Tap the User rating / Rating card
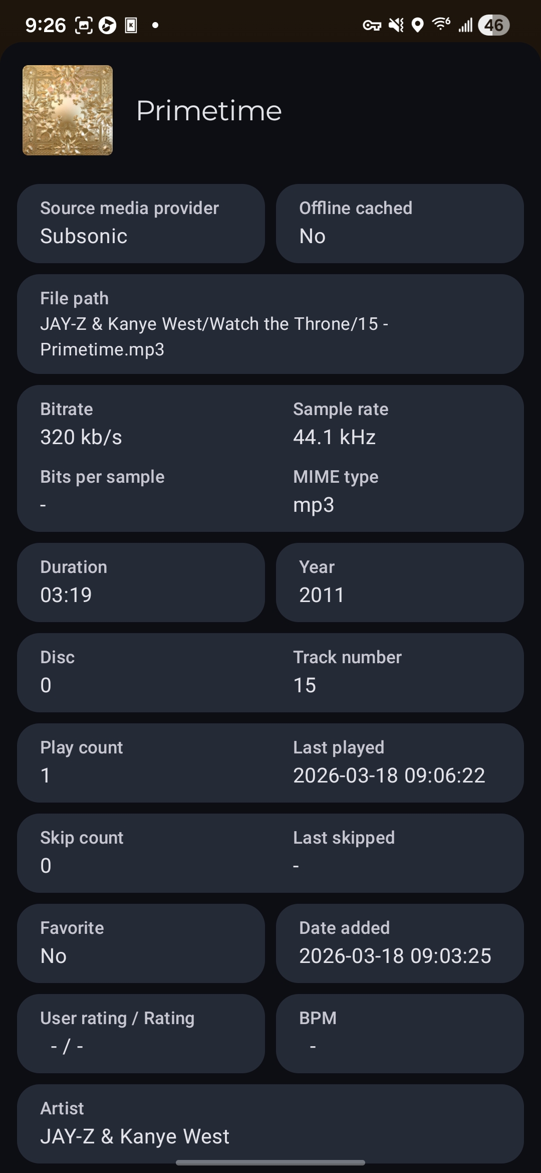The height and width of the screenshot is (1173, 541). click(141, 1033)
